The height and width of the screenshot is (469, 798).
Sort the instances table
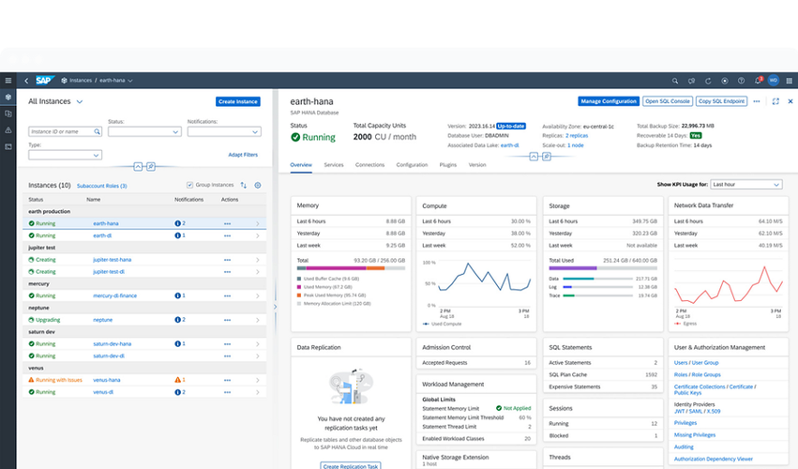point(243,186)
